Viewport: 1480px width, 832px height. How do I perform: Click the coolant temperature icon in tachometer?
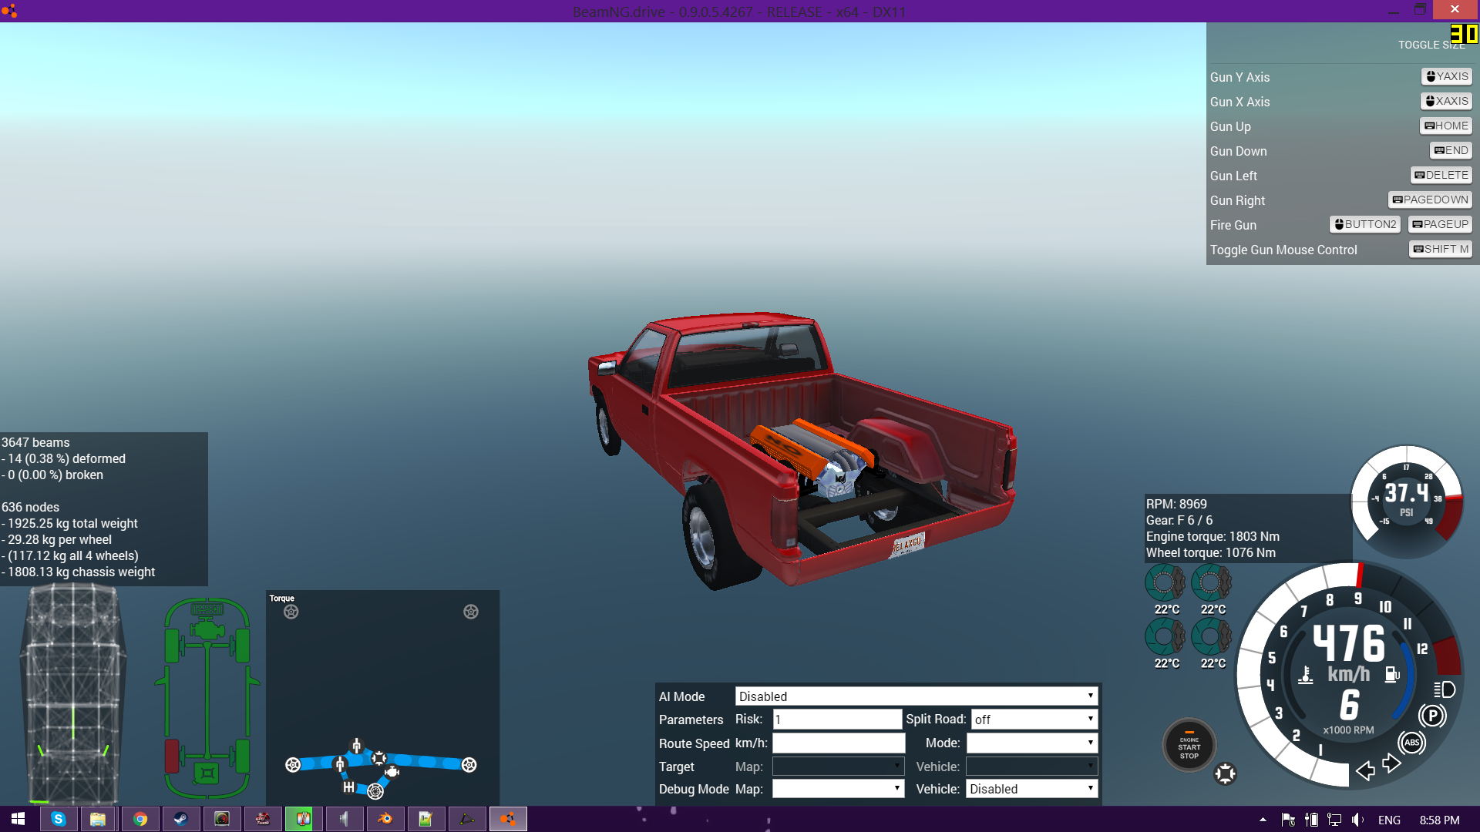pyautogui.click(x=1306, y=676)
